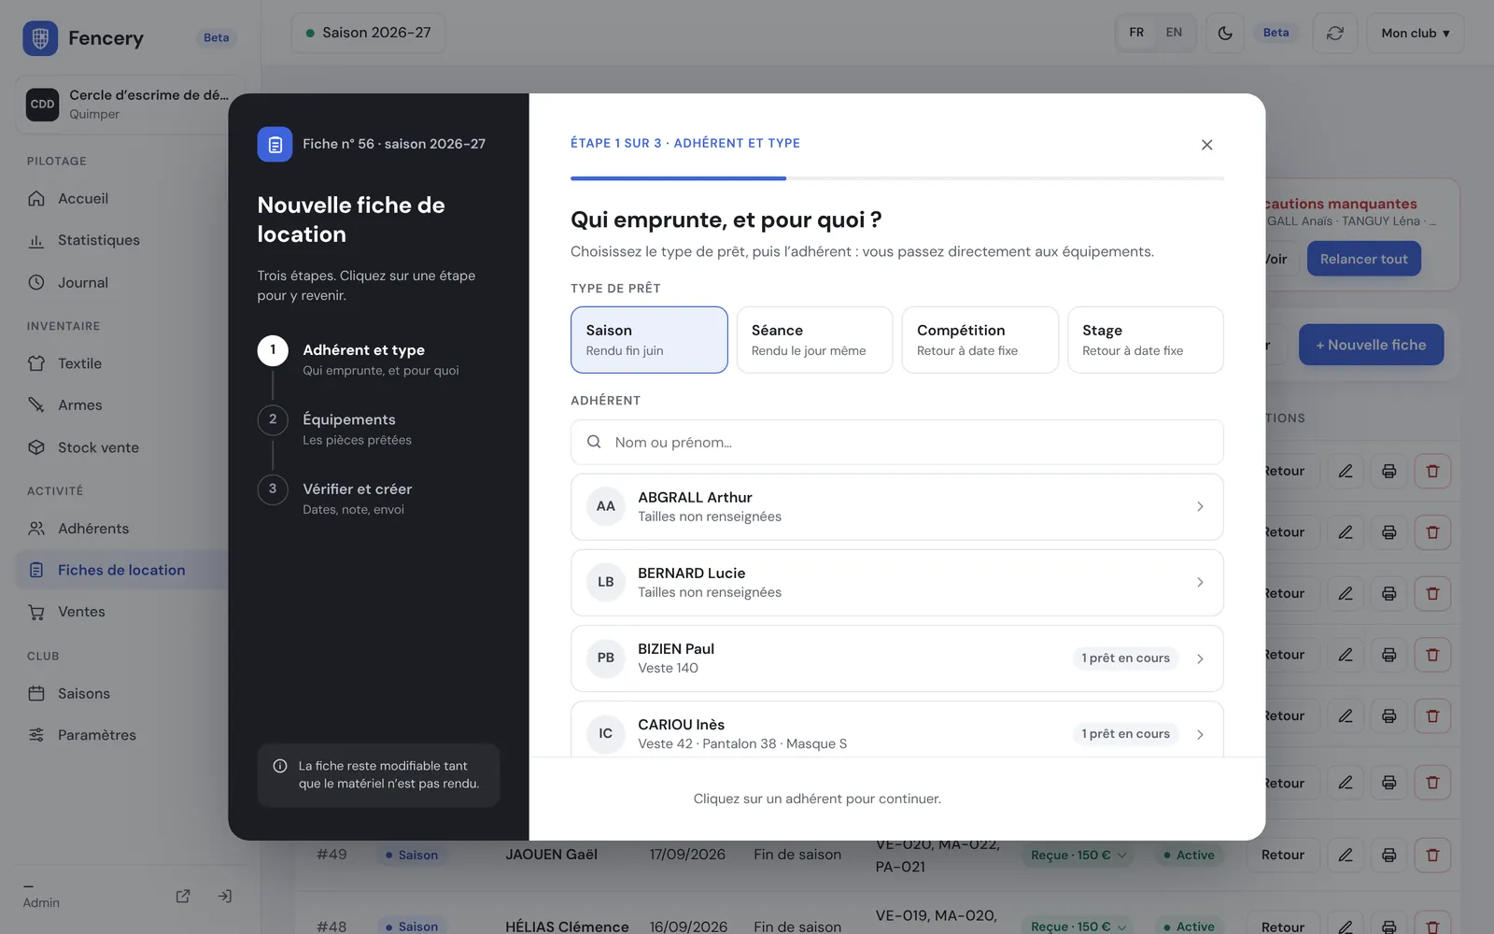The image size is (1494, 934).
Task: Open ABGRALL Arthur member row chevron
Action: pyautogui.click(x=1200, y=506)
